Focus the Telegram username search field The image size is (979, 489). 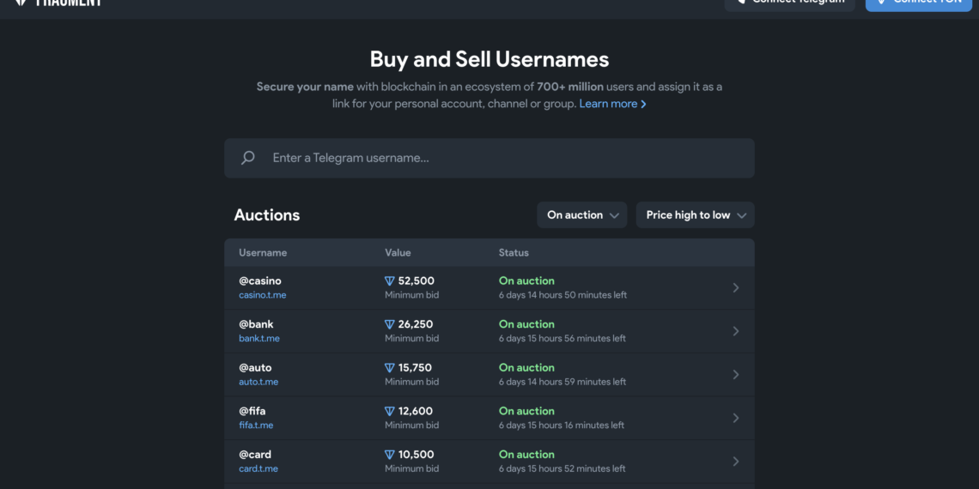[489, 159]
